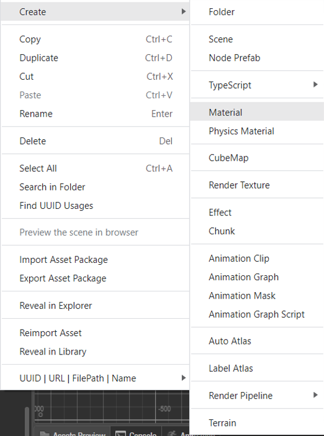Expand the TypeScript submenu arrow
Image resolution: width=324 pixels, height=436 pixels.
315,84
